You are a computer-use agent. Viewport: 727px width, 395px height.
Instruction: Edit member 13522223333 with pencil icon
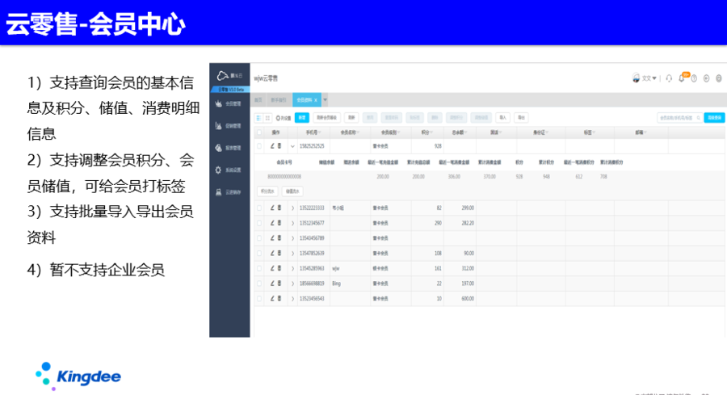272,208
